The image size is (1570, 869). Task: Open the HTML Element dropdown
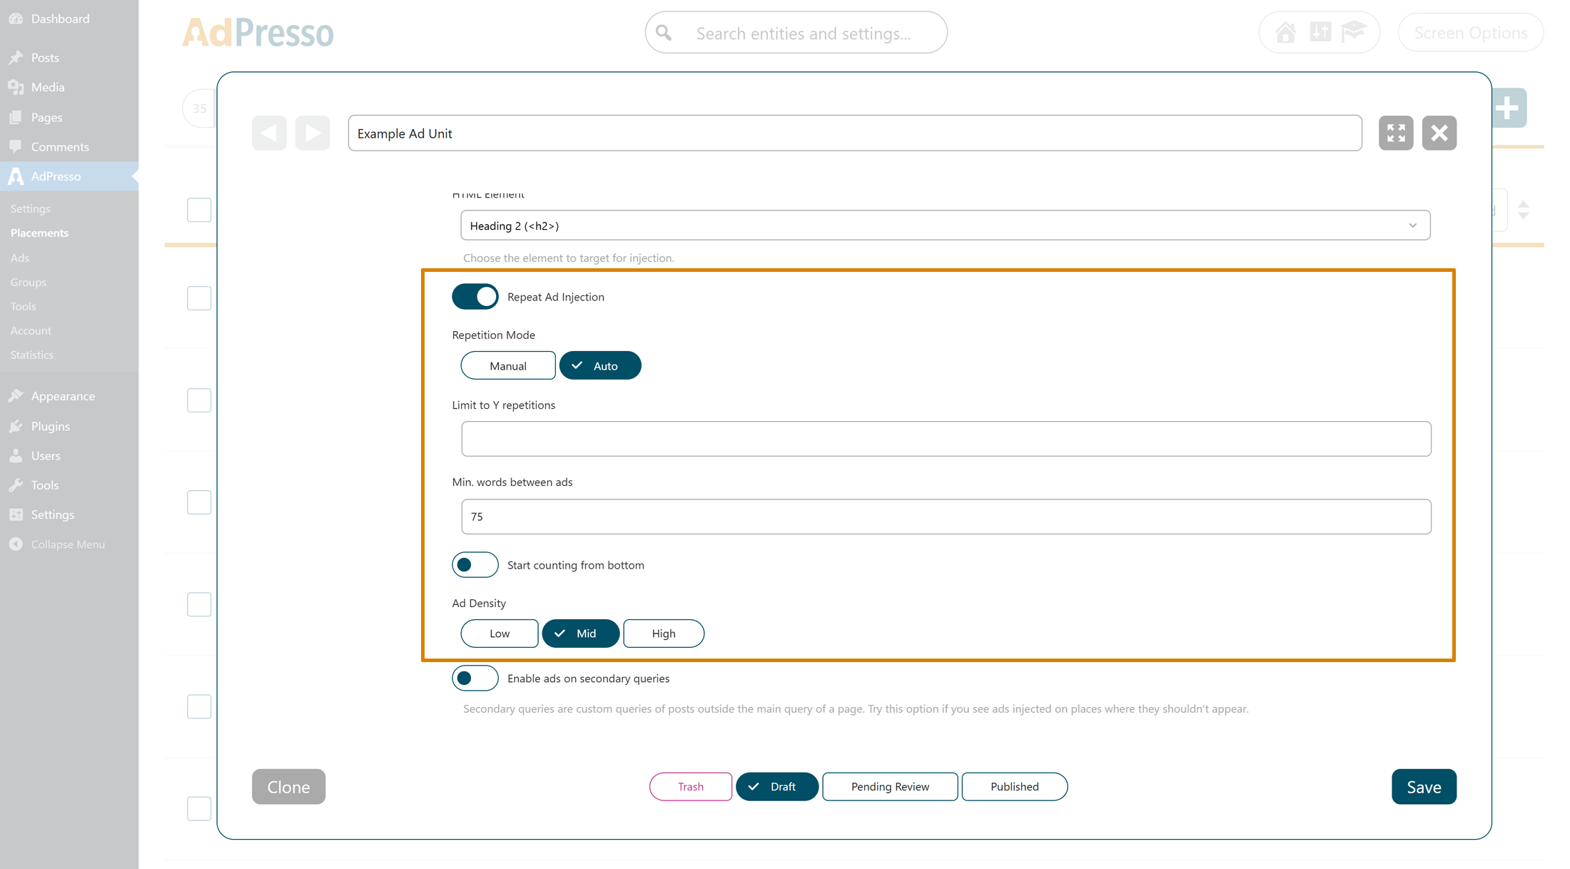tap(945, 225)
